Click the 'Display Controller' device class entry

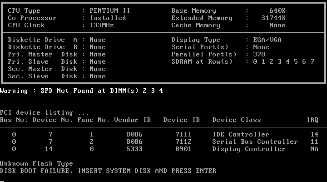pos(249,149)
